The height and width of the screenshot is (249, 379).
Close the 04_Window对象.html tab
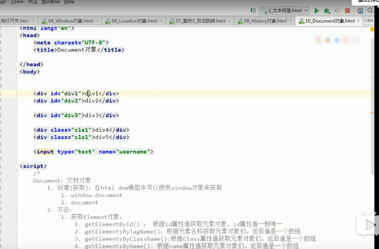tap(97, 21)
